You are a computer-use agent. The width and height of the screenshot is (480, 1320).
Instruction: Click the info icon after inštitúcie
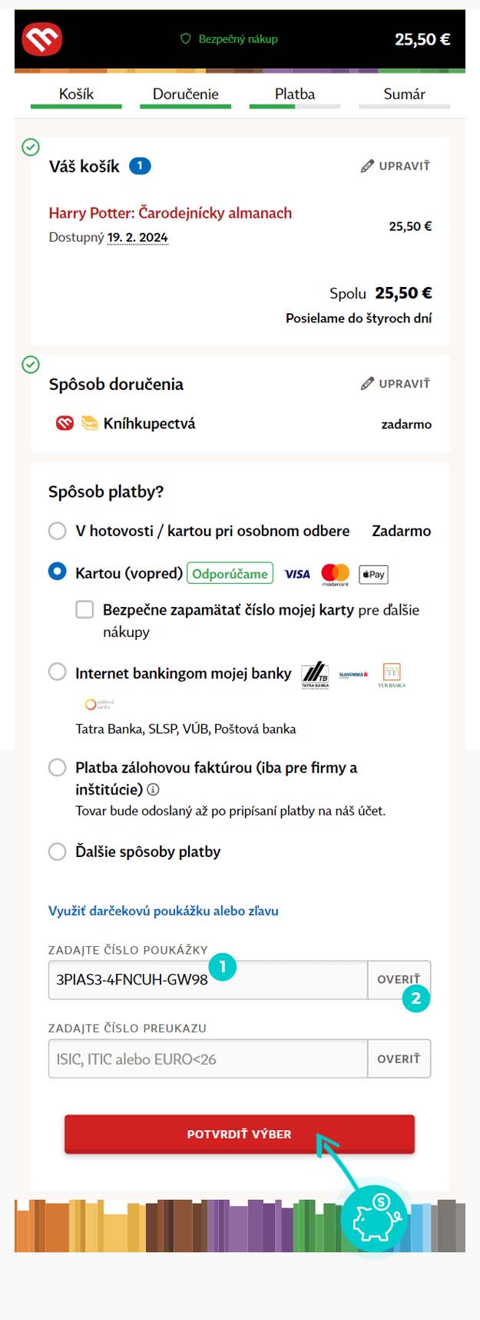(153, 789)
